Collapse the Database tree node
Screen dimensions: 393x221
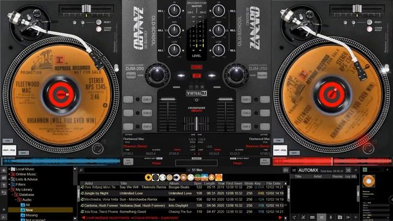12,195
